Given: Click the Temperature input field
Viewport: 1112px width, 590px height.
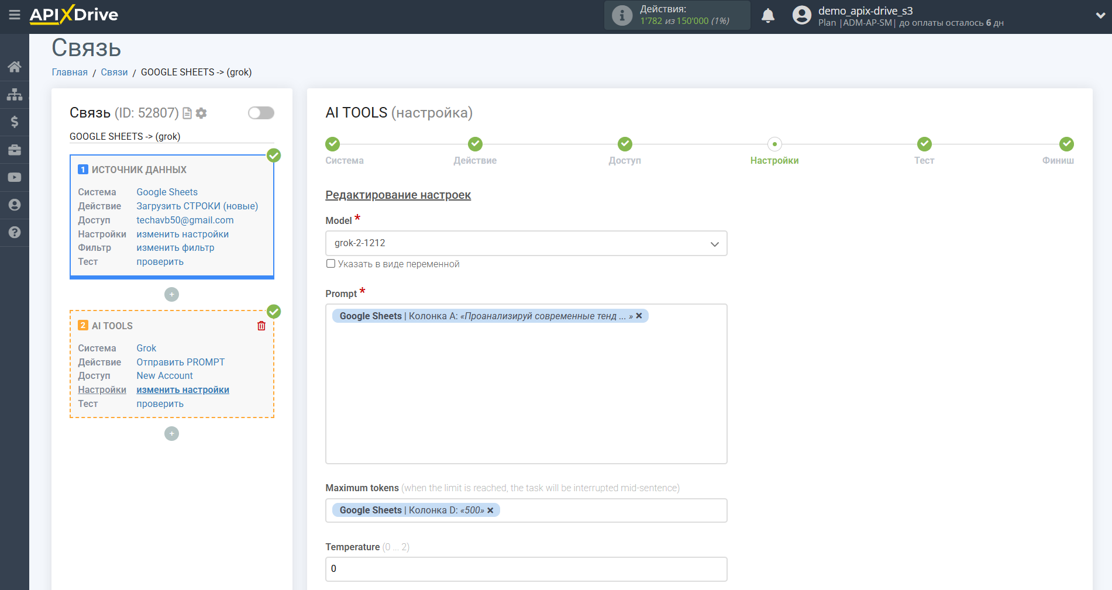Looking at the screenshot, I should click(x=526, y=569).
